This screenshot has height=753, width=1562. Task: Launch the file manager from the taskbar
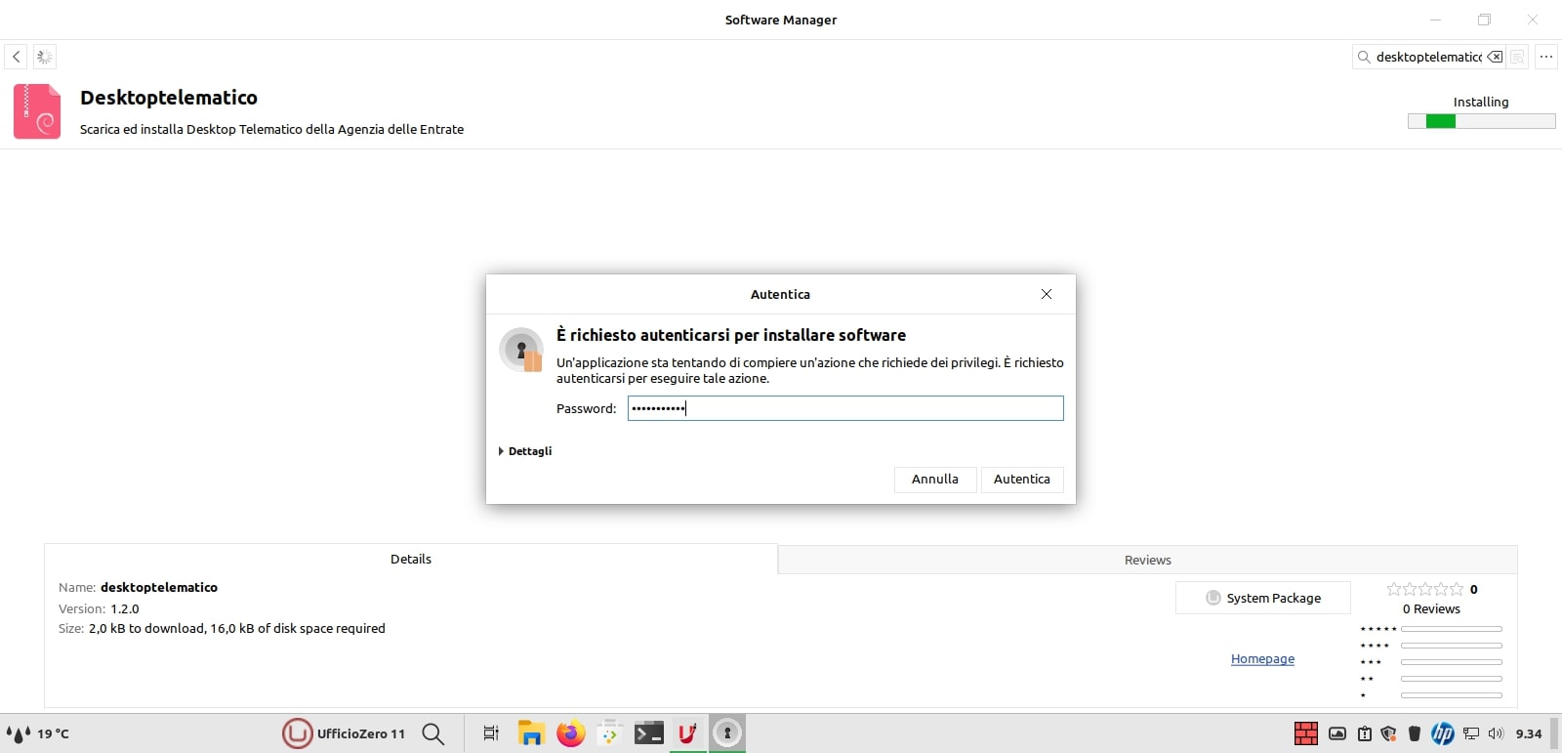pyautogui.click(x=530, y=733)
